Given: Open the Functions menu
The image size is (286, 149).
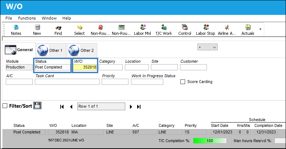Looking at the screenshot, I should [27, 18].
